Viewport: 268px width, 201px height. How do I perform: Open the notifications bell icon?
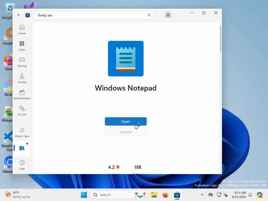pyautogui.click(x=250, y=195)
